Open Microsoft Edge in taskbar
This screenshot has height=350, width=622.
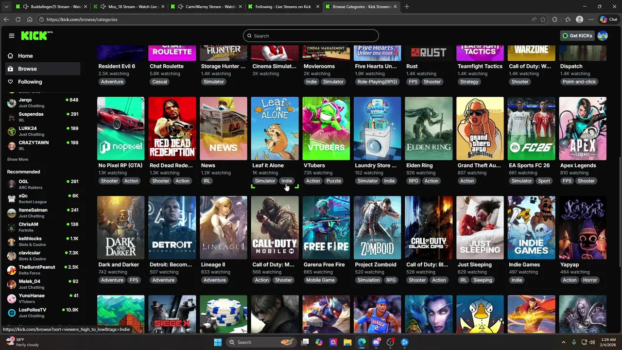click(362, 342)
